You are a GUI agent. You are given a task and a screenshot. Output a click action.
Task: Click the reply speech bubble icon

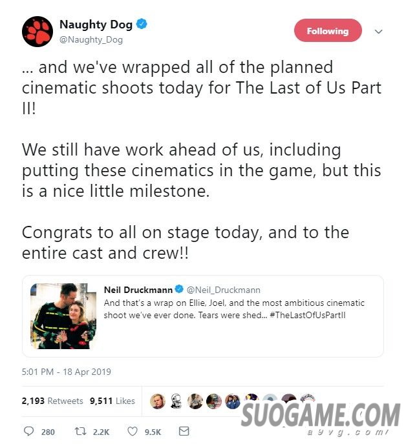coord(28,431)
